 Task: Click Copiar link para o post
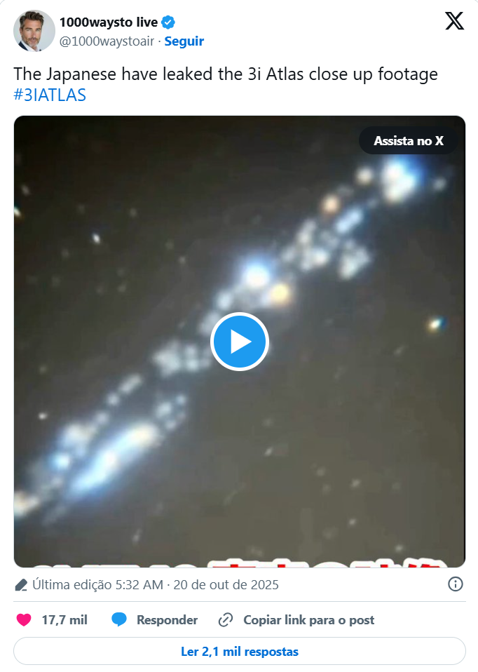click(309, 619)
